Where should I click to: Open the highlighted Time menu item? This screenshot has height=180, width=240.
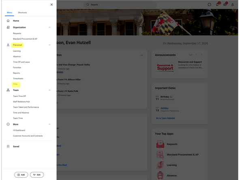(x=15, y=84)
